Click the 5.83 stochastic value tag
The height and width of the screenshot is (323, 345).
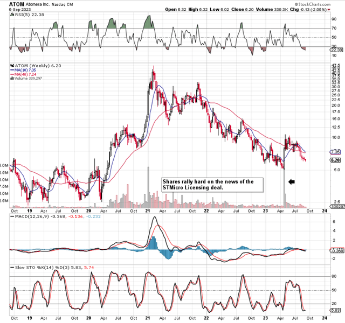click(336, 311)
